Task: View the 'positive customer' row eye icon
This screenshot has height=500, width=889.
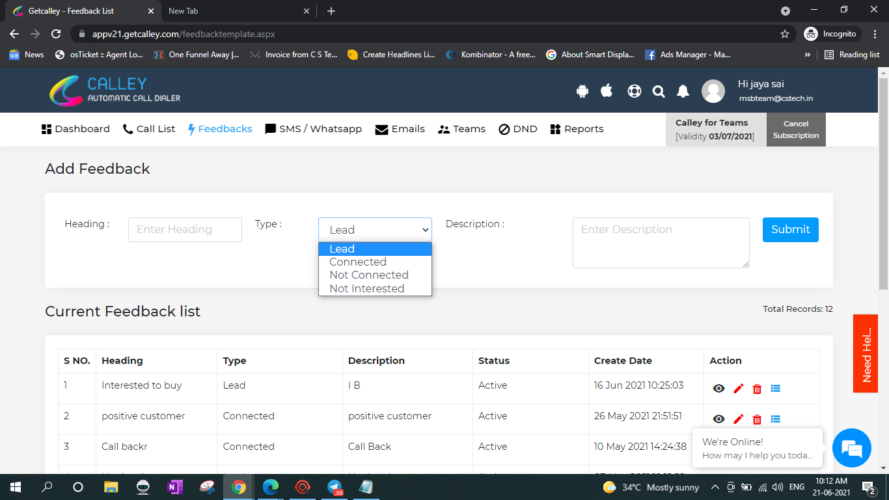Action: (718, 419)
